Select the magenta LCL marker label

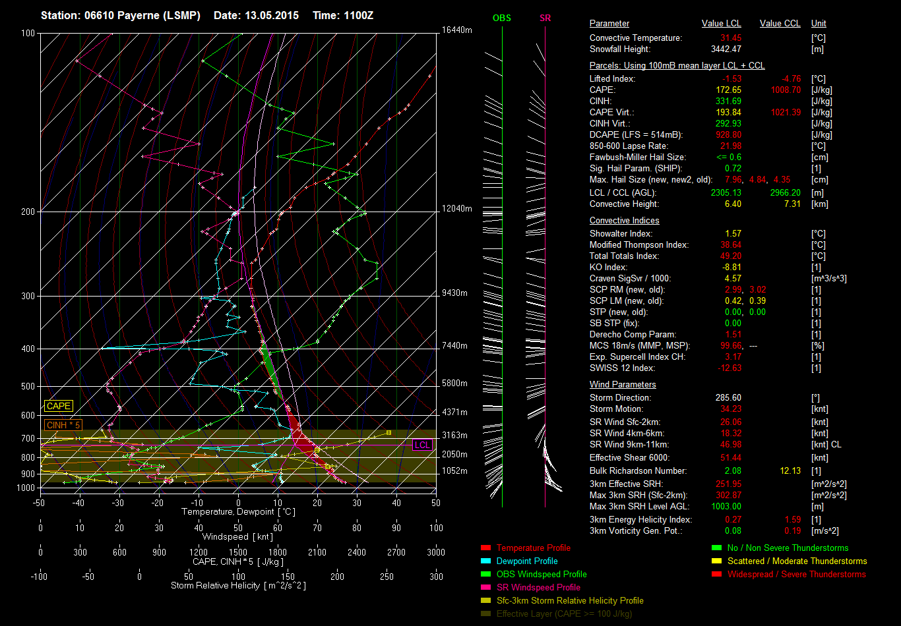coord(422,445)
